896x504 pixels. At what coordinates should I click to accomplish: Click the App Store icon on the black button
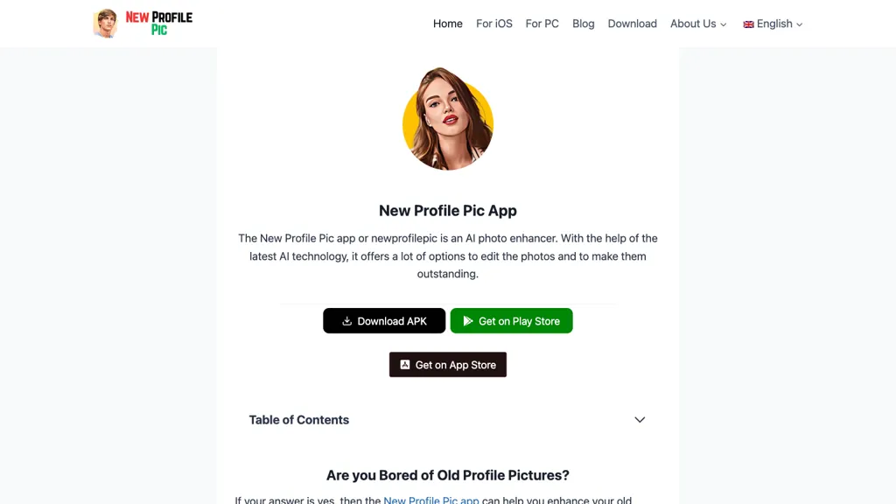pyautogui.click(x=404, y=365)
